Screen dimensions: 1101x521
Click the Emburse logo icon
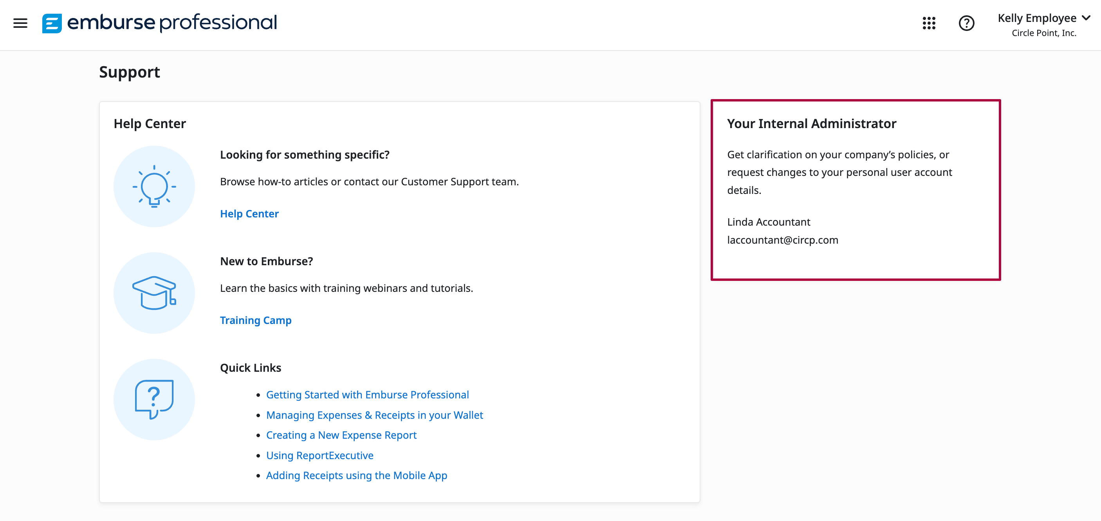coord(52,23)
